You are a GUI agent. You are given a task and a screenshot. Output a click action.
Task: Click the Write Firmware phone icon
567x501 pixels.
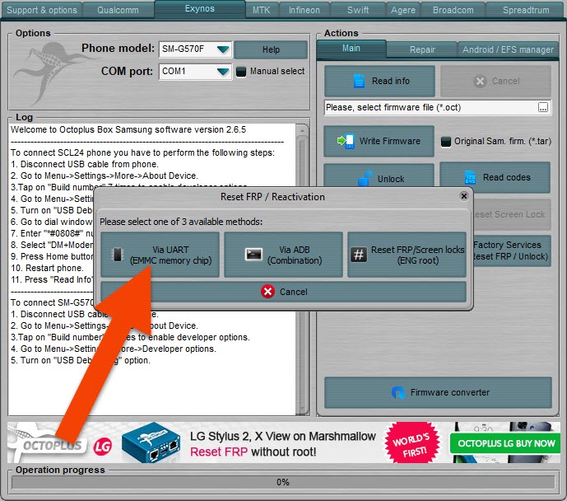tap(346, 141)
